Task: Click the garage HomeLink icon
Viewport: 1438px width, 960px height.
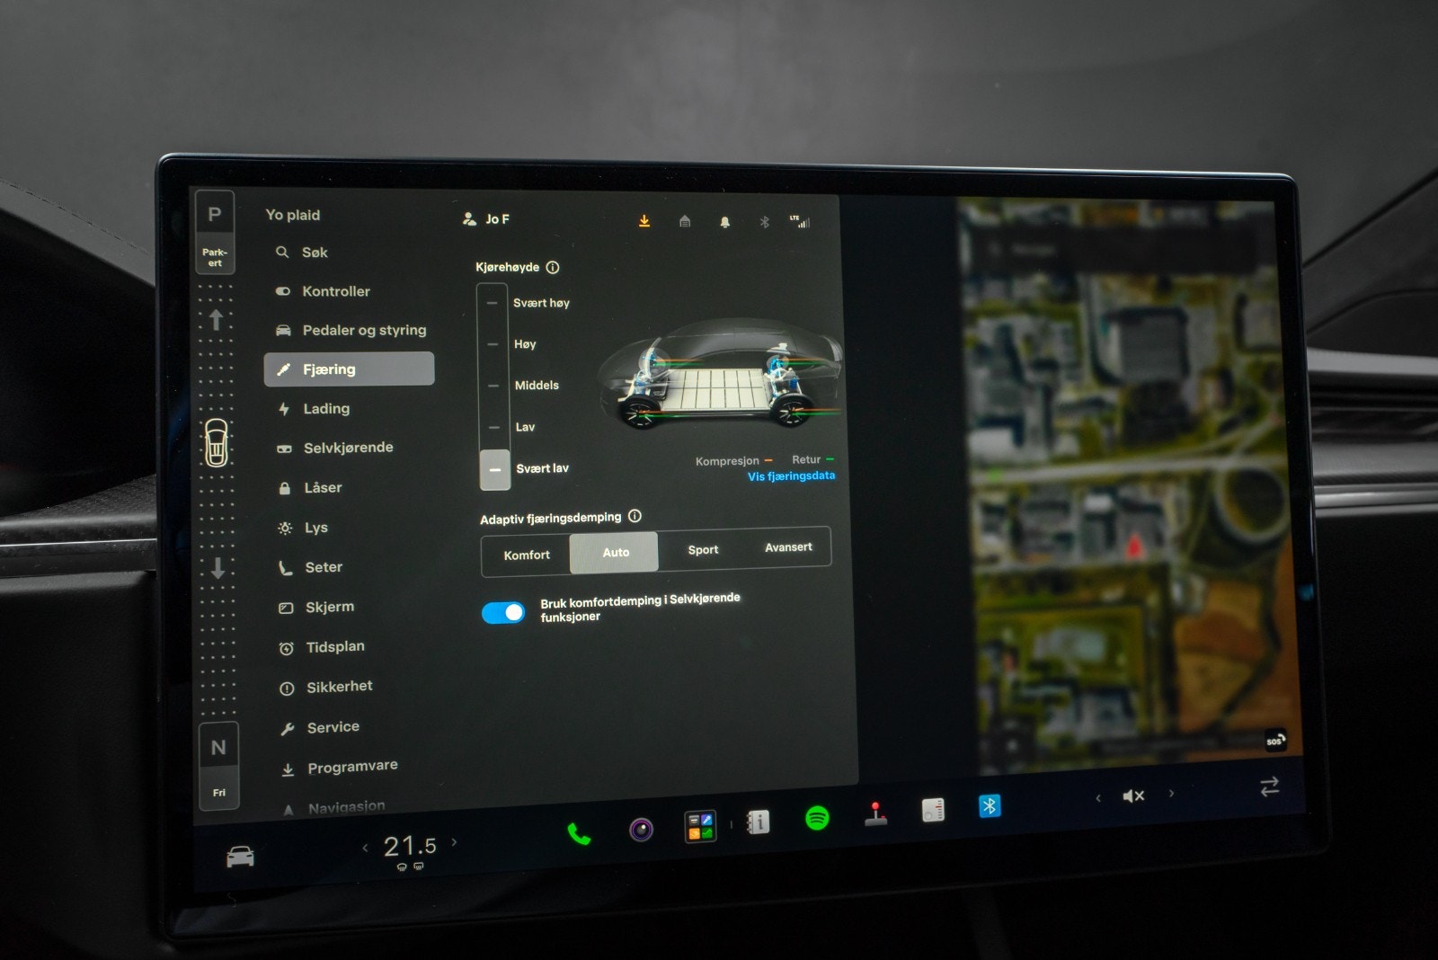Action: pos(685,221)
